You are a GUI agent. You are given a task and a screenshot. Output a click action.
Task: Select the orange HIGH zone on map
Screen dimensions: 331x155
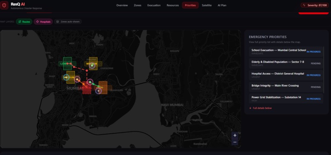(x=103, y=88)
